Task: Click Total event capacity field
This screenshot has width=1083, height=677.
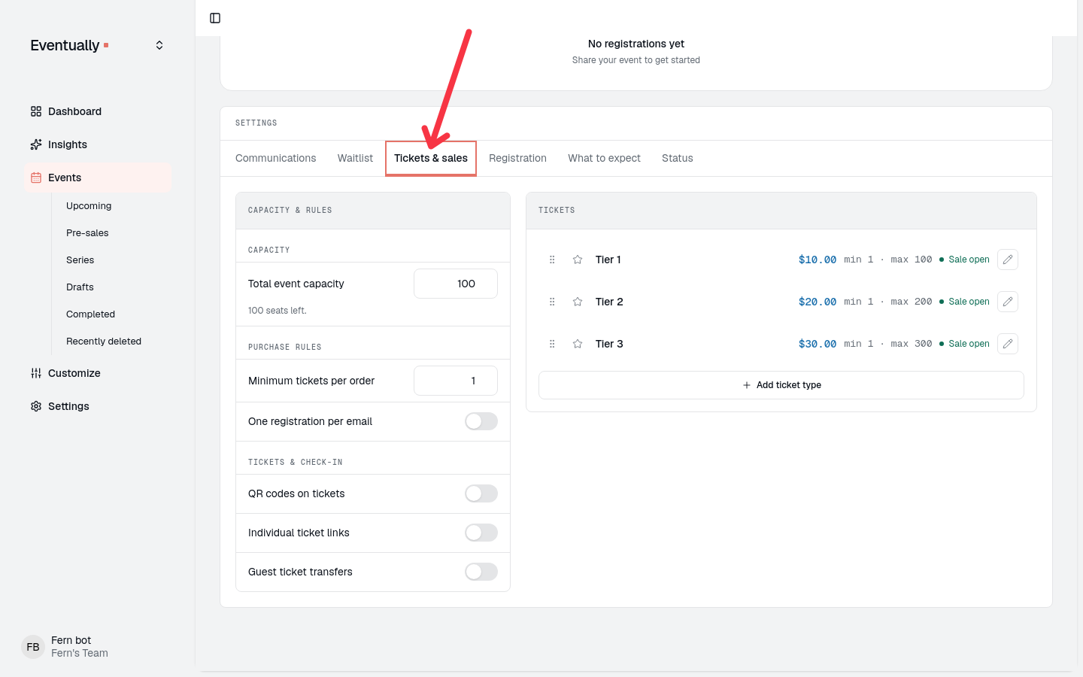Action: coord(456,284)
